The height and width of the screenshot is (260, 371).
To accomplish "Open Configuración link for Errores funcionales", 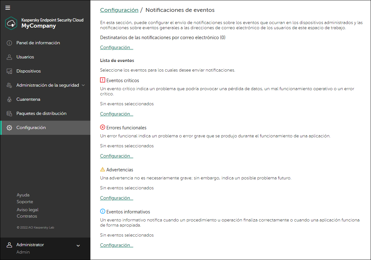I will (x=116, y=156).
